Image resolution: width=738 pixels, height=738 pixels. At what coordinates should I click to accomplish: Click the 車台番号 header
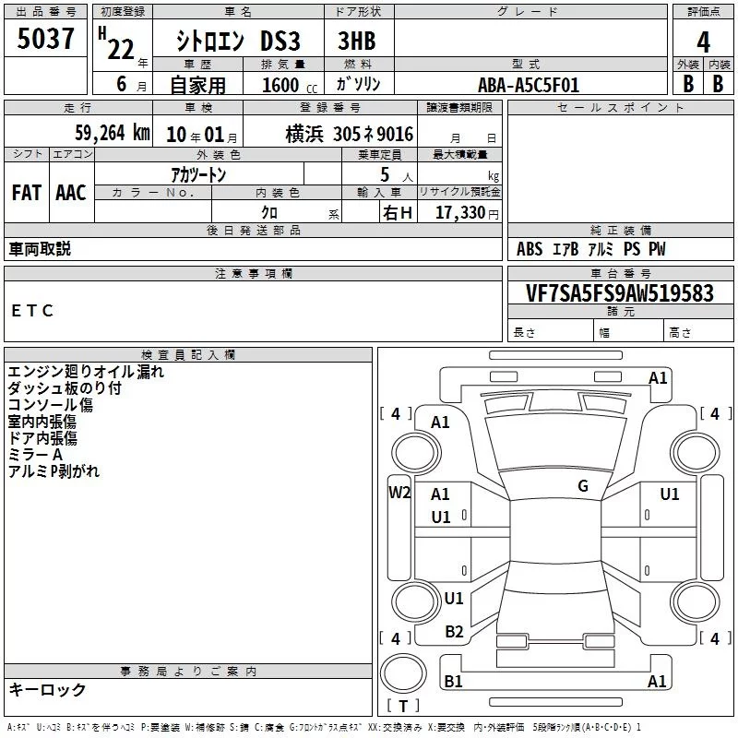pyautogui.click(x=620, y=273)
